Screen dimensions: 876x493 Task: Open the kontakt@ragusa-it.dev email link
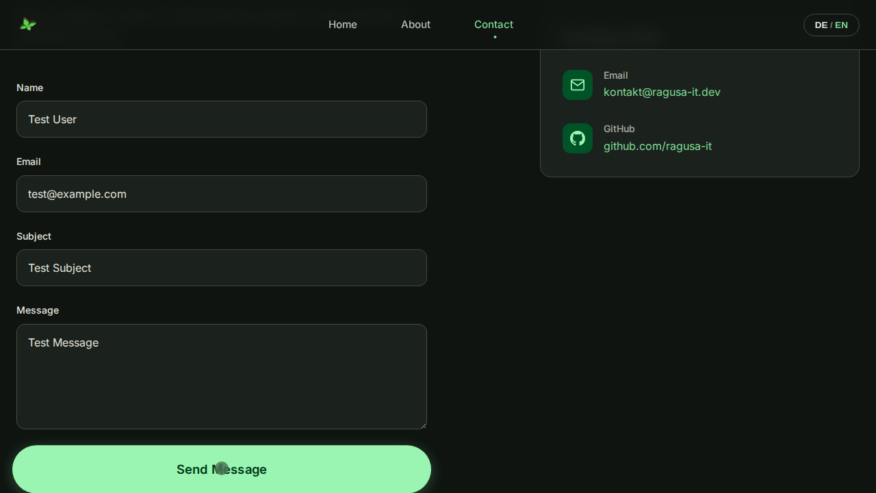(661, 92)
